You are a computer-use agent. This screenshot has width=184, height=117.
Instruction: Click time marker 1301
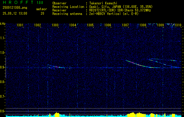click(20, 25)
